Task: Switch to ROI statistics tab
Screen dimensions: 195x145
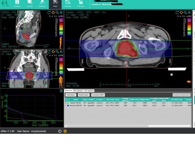Action: click(78, 91)
